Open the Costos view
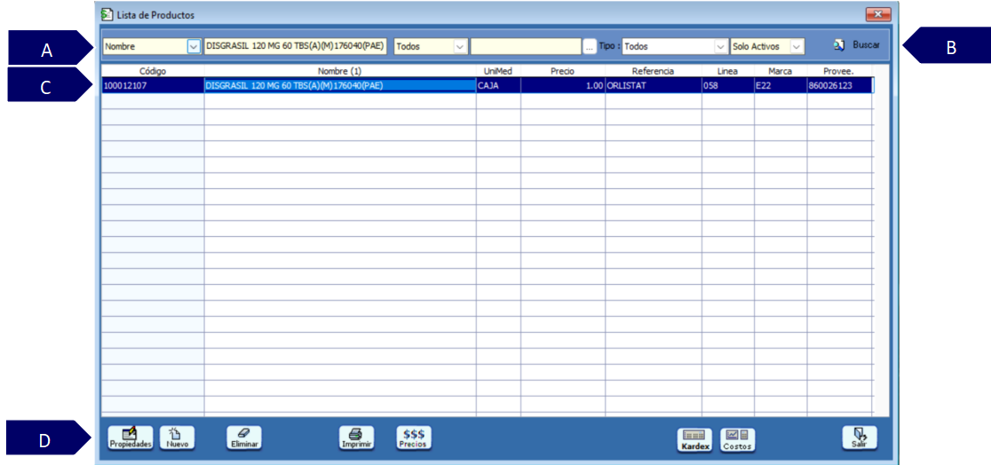The image size is (991, 465). pos(738,440)
